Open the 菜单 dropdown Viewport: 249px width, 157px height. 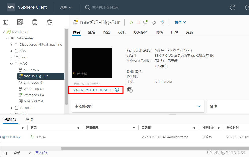pos(66,7)
